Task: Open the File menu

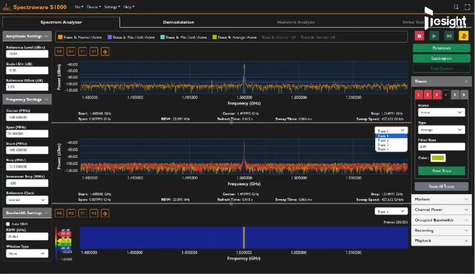Action: pyautogui.click(x=79, y=7)
